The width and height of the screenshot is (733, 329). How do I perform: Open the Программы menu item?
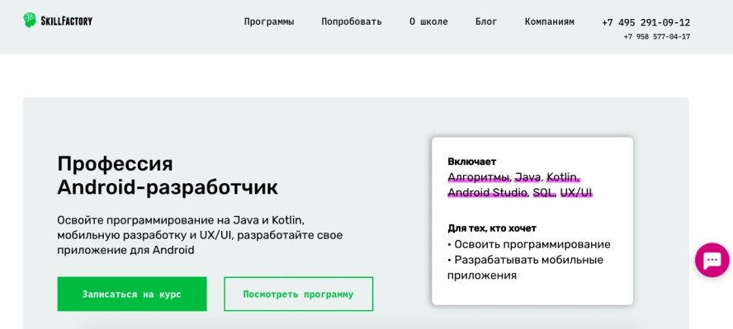tap(269, 21)
